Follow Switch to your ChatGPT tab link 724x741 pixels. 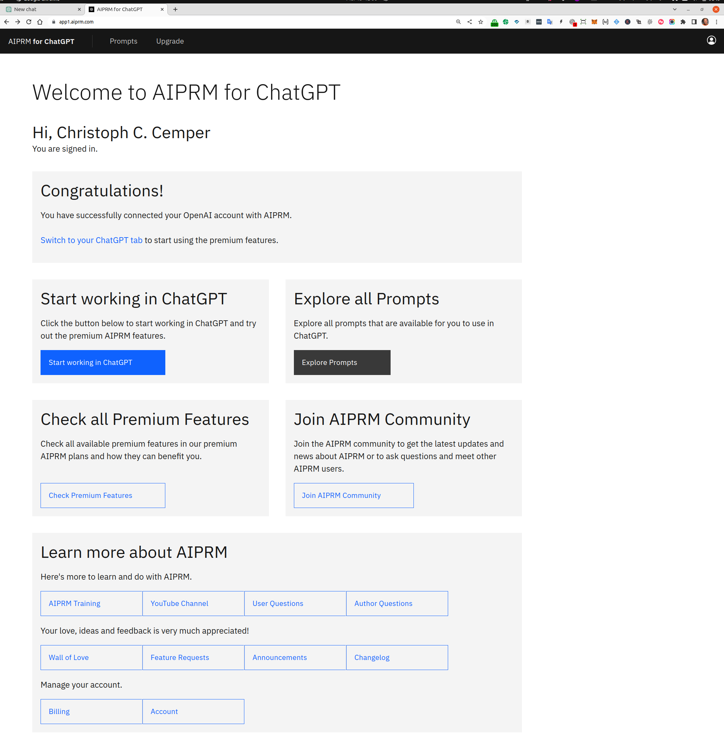pyautogui.click(x=91, y=240)
